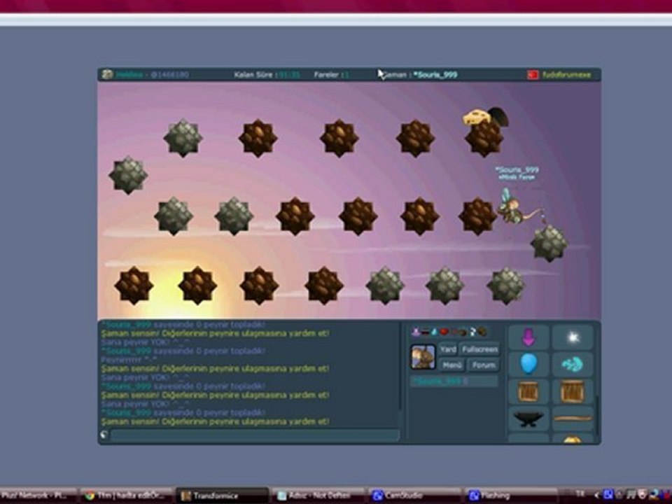Click the Şaman *Souris_999 label in top bar
Screen dimensions: 672x504
tap(419, 75)
